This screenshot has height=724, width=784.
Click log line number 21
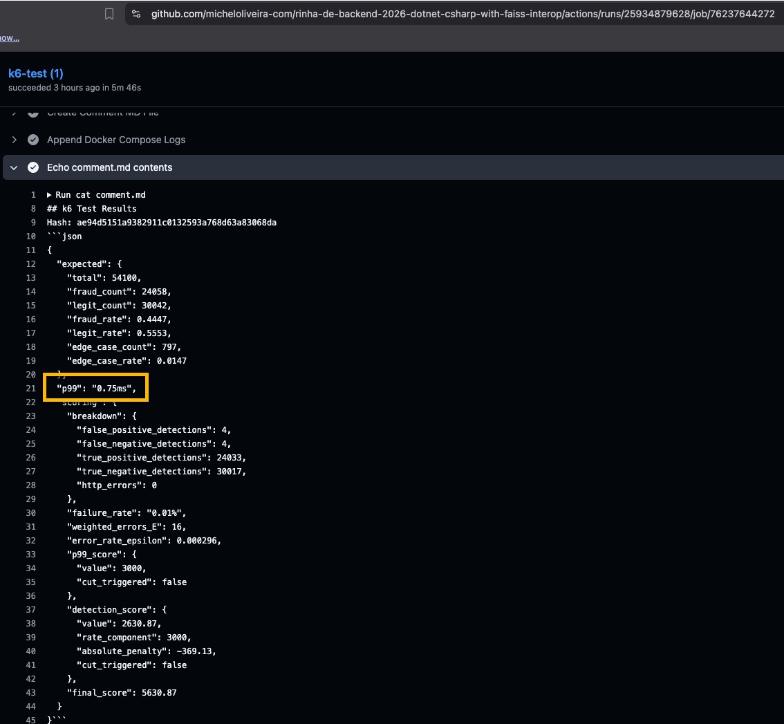pos(31,389)
